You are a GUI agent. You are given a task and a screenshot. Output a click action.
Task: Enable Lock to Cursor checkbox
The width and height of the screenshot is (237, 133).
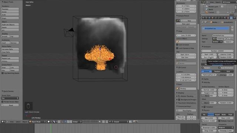coord(177,45)
